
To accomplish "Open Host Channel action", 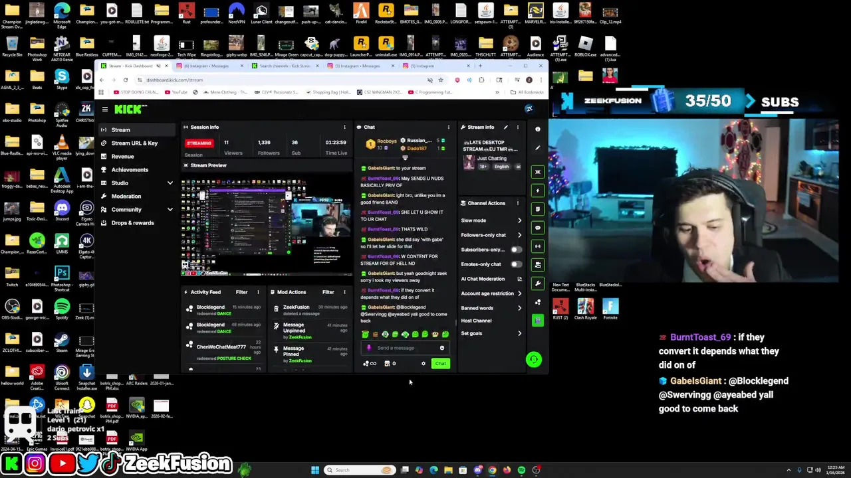I will [476, 321].
